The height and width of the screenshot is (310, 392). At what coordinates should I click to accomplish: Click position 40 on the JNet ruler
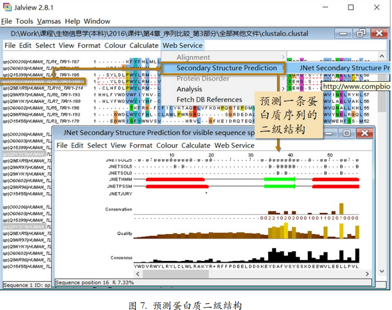coord(290,155)
